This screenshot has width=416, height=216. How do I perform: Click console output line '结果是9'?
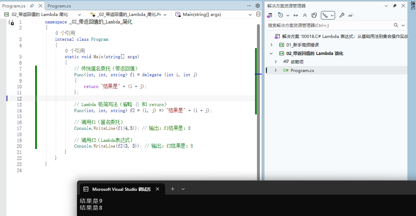coord(91,201)
